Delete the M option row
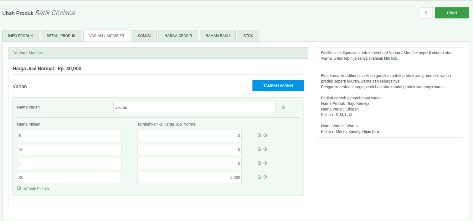The image size is (473, 221). (259, 149)
